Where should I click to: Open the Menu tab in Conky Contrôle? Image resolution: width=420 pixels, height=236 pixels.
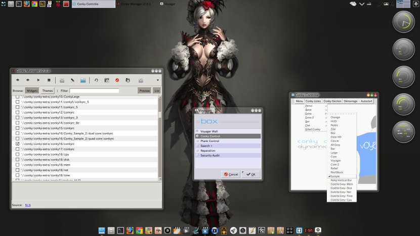point(299,101)
